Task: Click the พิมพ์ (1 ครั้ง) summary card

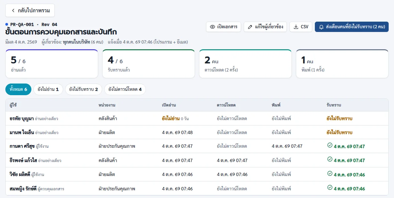Action: pos(342,64)
